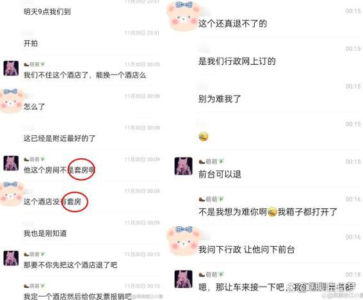Click the crying-laugh emoji message
The width and height of the screenshot is (363, 300).
[203, 137]
